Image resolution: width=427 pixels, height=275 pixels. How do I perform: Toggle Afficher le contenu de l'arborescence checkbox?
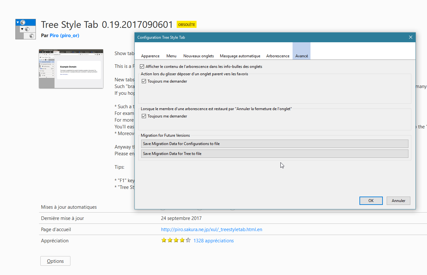(142, 67)
